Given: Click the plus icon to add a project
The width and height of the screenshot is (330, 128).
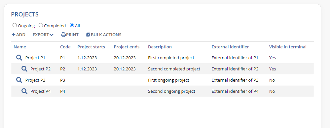Looking at the screenshot, I should 14,35.
